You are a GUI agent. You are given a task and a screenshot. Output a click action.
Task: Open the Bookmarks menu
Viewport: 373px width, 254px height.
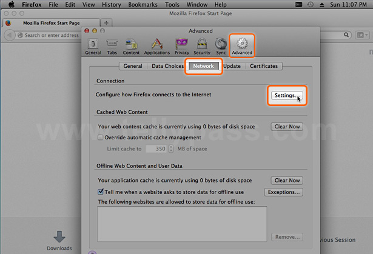pos(143,4)
